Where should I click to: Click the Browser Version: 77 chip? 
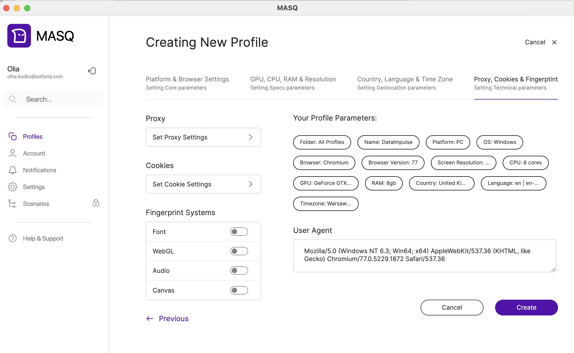tap(393, 163)
